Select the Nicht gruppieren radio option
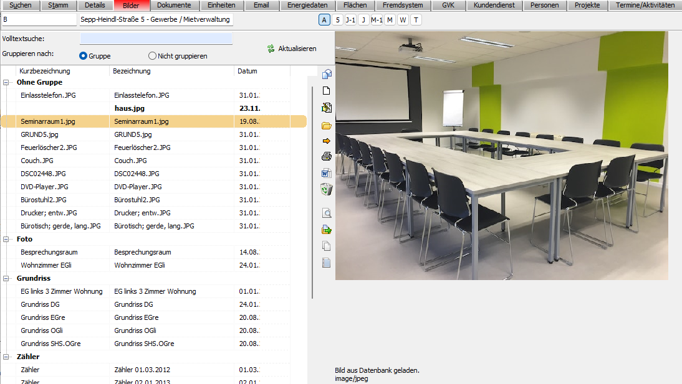This screenshot has height=384, width=682. (x=153, y=56)
